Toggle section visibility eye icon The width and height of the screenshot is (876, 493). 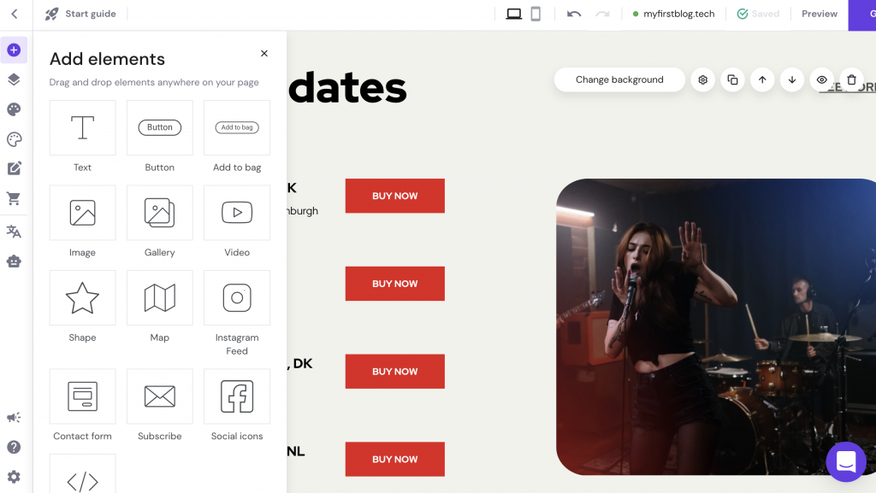[821, 79]
